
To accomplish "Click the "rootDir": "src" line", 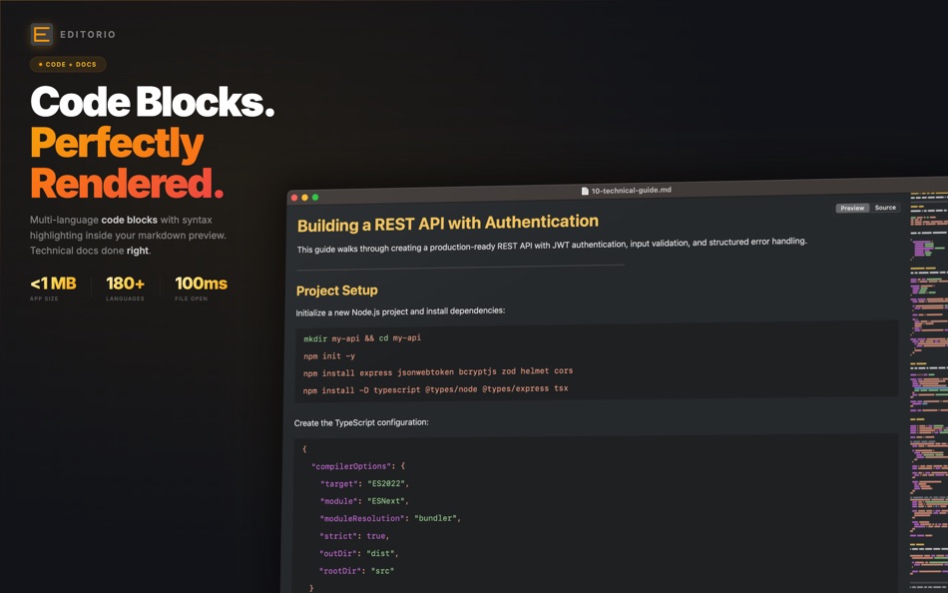I will pos(356,571).
